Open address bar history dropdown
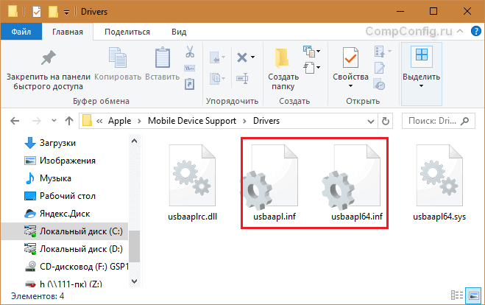Image resolution: width=485 pixels, height=305 pixels. click(x=370, y=121)
